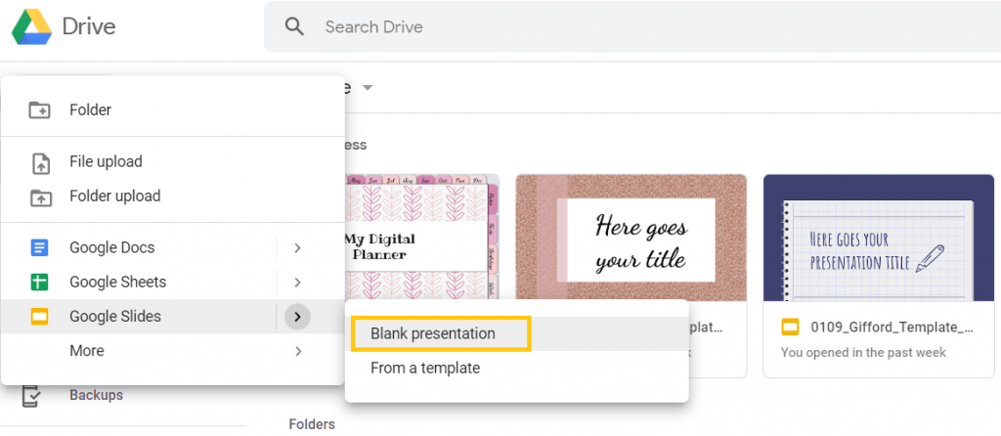Expand the Google Sheets submenu arrow
1001x436 pixels.
[297, 283]
